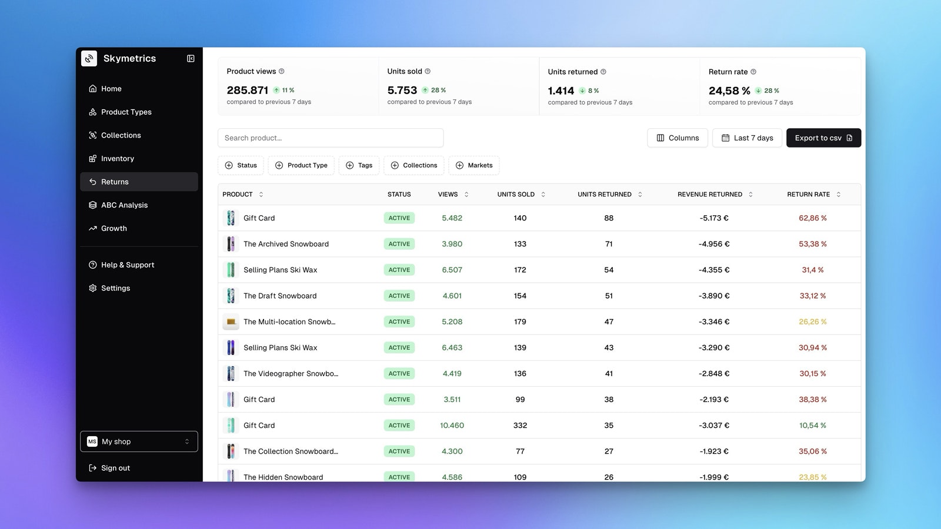Click the Units sold info icon
941x529 pixels.
(x=428, y=71)
